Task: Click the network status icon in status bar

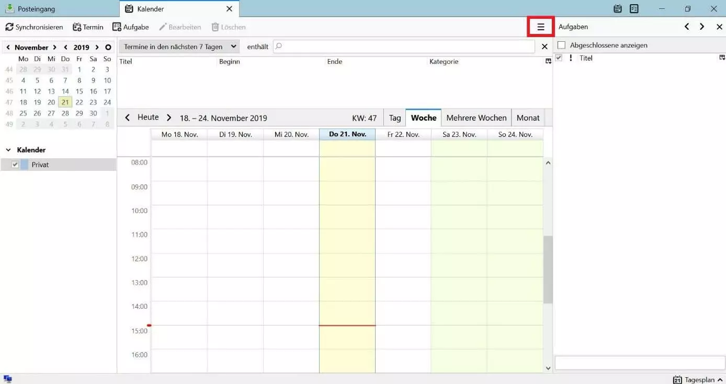Action: point(7,379)
